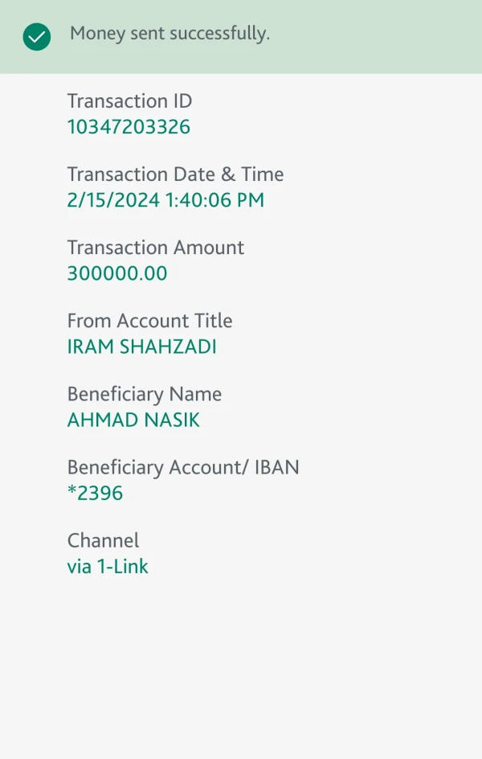The image size is (482, 759).
Task: Click the Transaction Amount label
Action: [x=155, y=248]
